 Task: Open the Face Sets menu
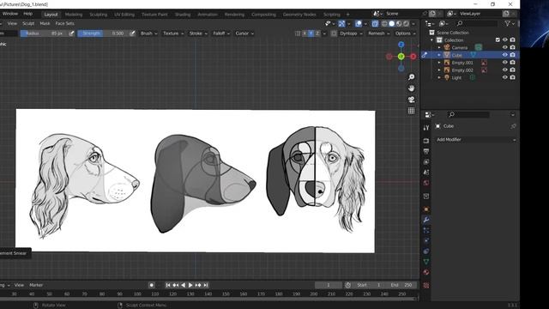click(65, 23)
